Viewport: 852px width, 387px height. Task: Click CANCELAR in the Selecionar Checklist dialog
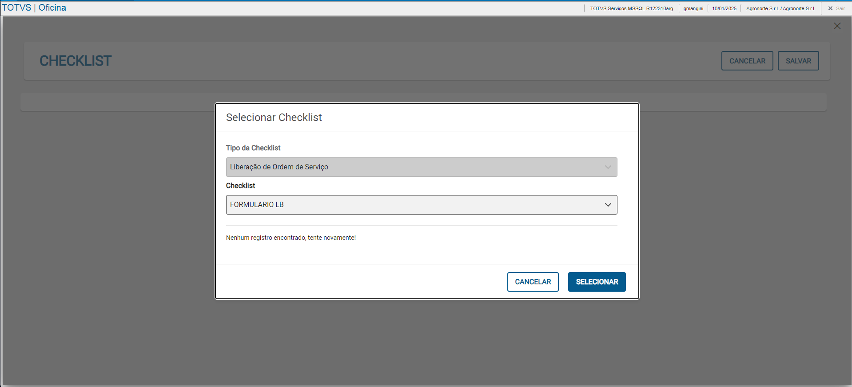[x=533, y=282]
